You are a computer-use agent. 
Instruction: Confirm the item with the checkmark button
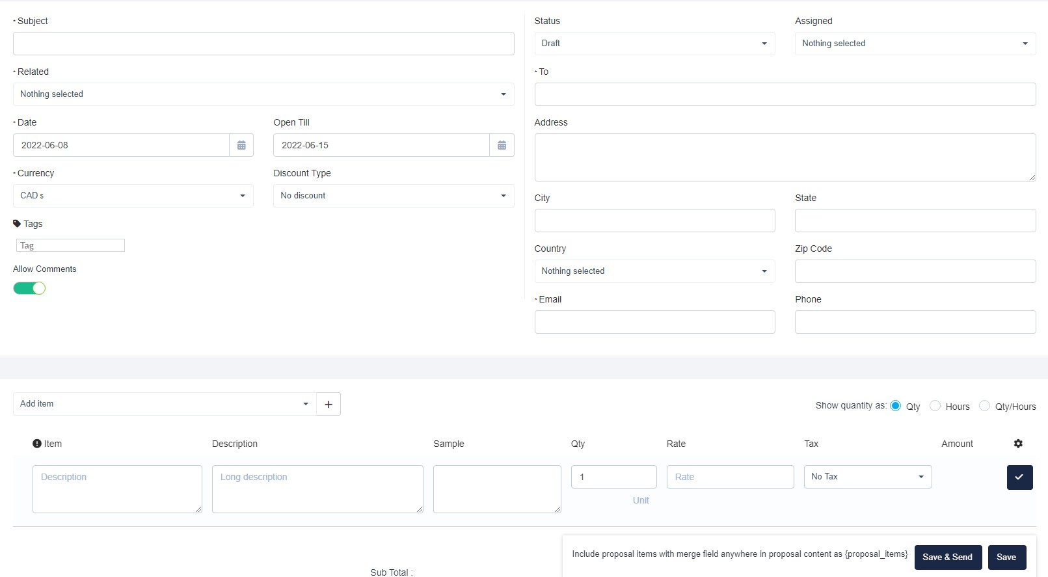pos(1019,477)
